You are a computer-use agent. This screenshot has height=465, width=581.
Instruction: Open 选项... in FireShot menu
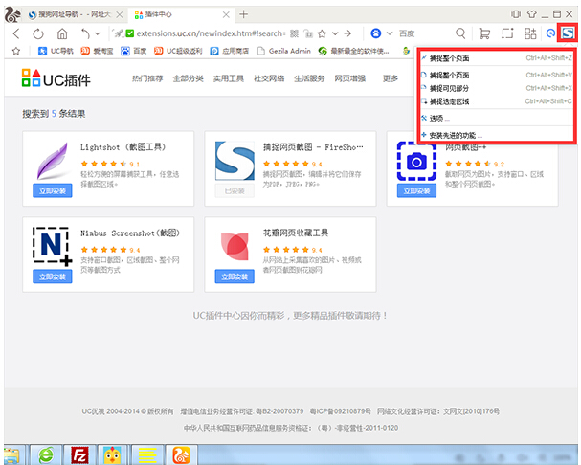coord(497,119)
